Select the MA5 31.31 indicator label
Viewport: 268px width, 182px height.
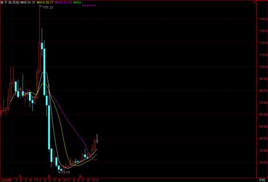click(x=28, y=2)
